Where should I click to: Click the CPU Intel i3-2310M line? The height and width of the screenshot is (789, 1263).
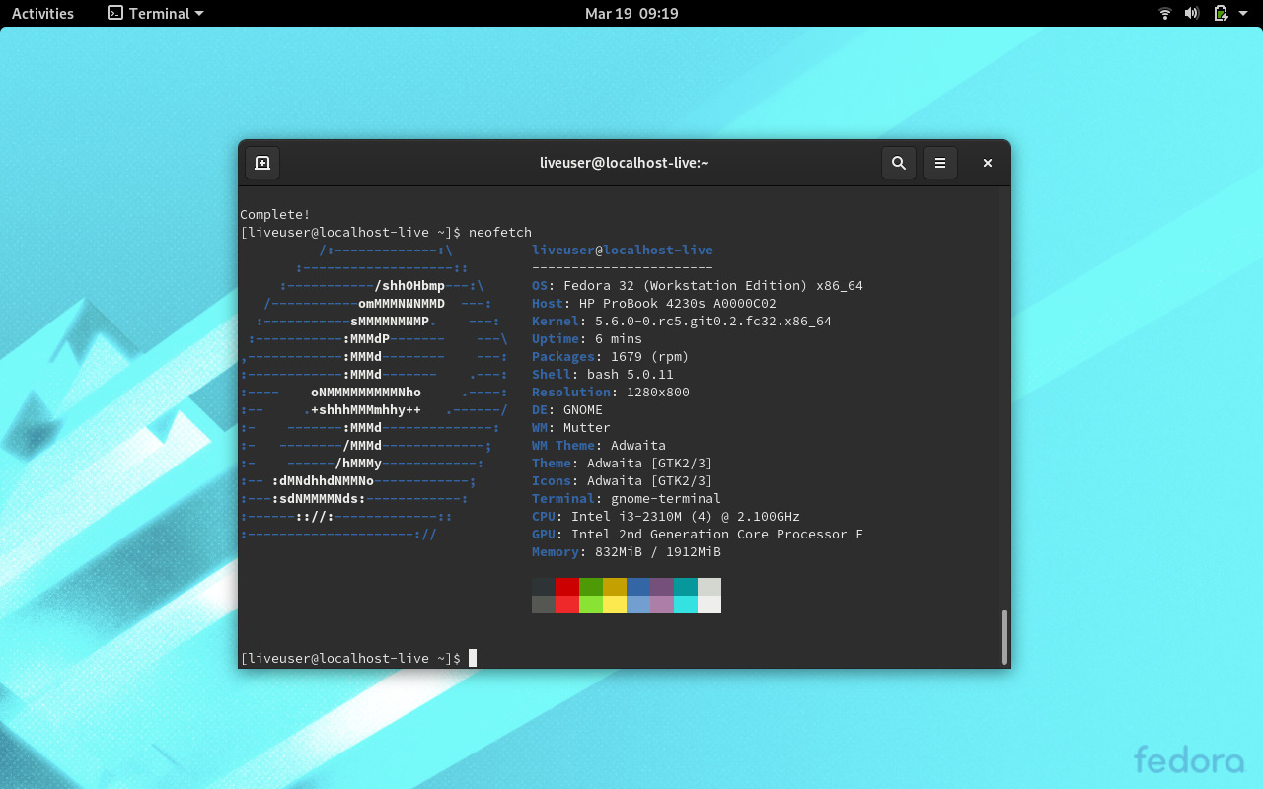(666, 516)
